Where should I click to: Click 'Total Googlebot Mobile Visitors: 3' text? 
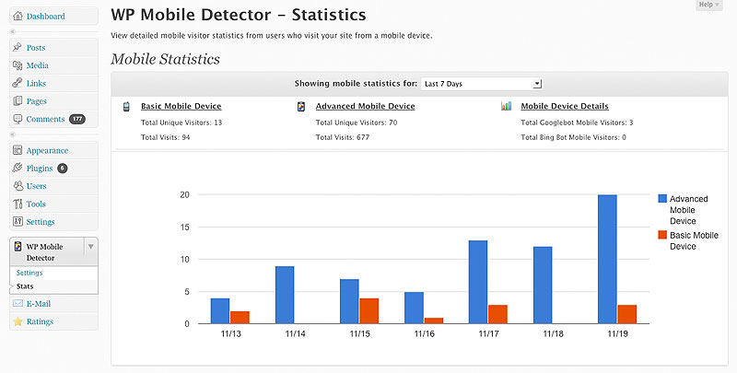click(577, 122)
